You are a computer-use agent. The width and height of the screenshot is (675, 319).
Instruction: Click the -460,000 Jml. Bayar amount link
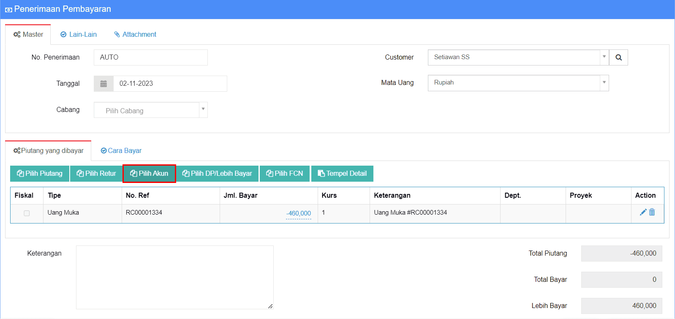coord(299,214)
